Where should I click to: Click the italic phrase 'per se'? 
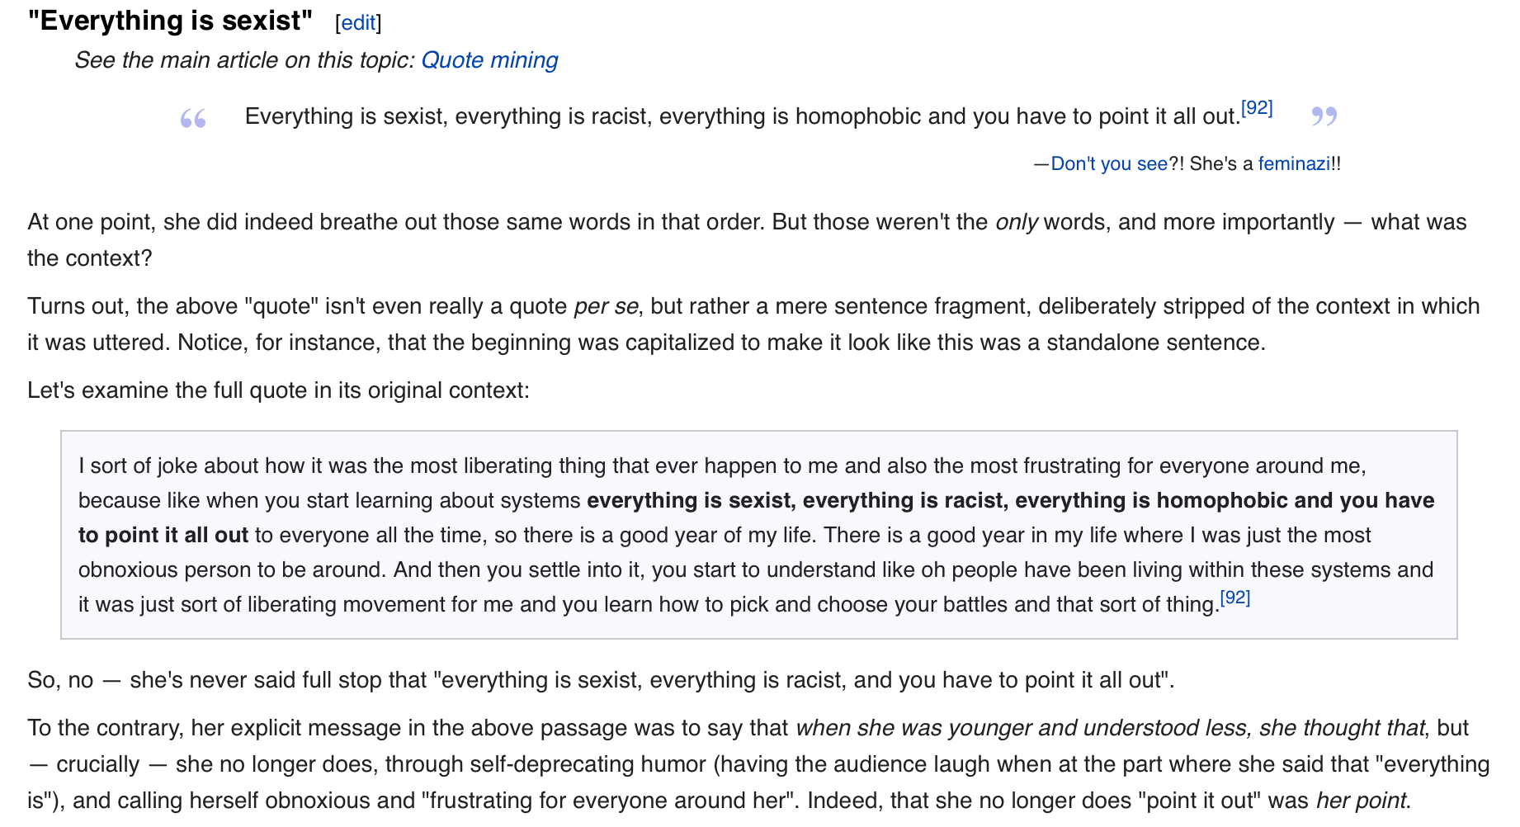(x=606, y=306)
